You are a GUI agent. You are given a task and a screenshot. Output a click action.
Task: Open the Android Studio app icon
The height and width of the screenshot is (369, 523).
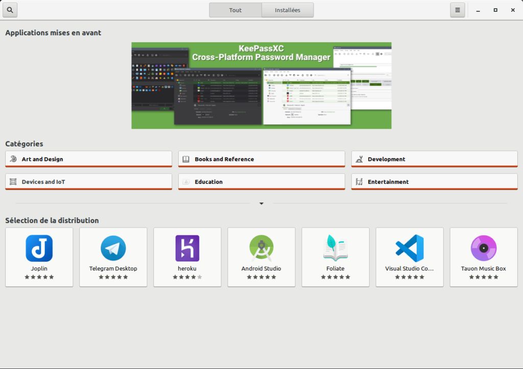(261, 249)
